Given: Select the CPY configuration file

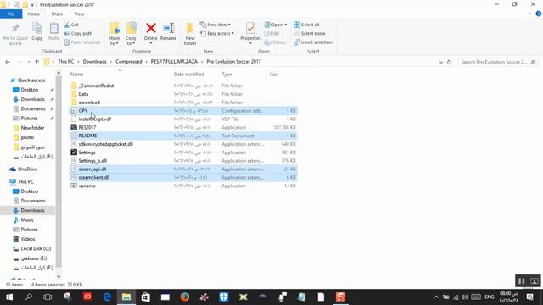Looking at the screenshot, I should pyautogui.click(x=183, y=111).
